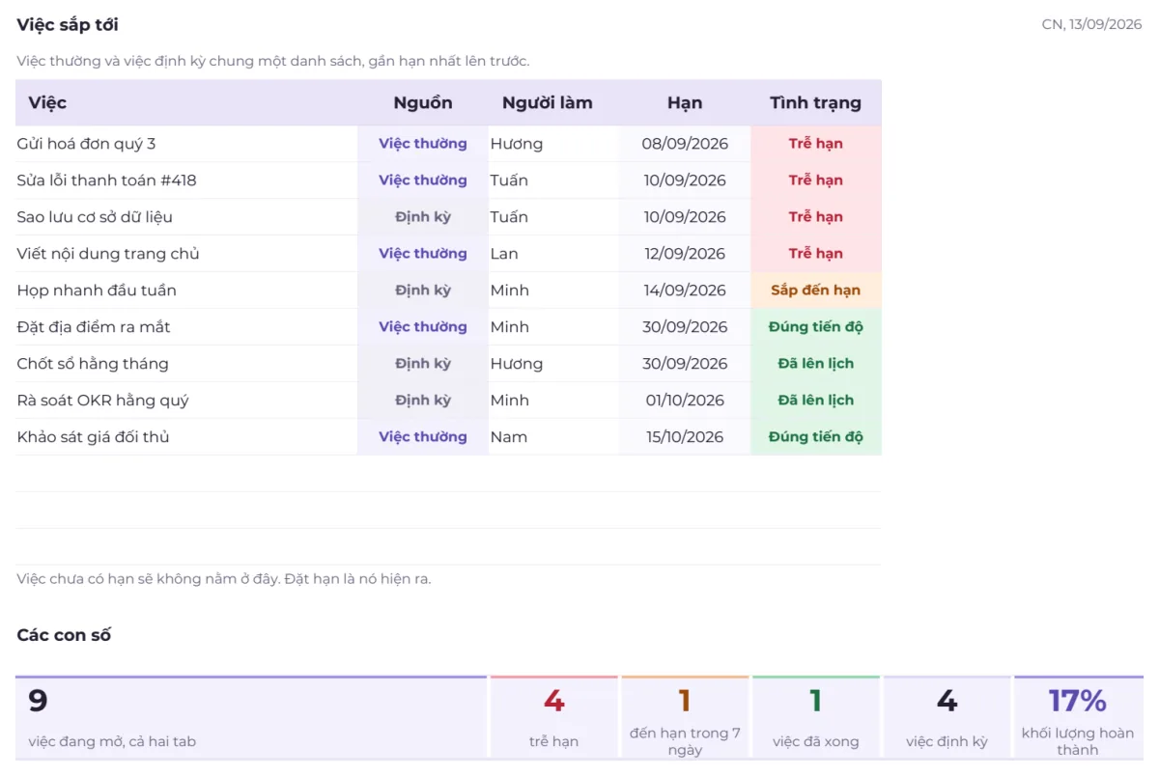
Task: Click "Định kỳ" in the Họp nhanh đầu tuần row
Action: (x=423, y=291)
